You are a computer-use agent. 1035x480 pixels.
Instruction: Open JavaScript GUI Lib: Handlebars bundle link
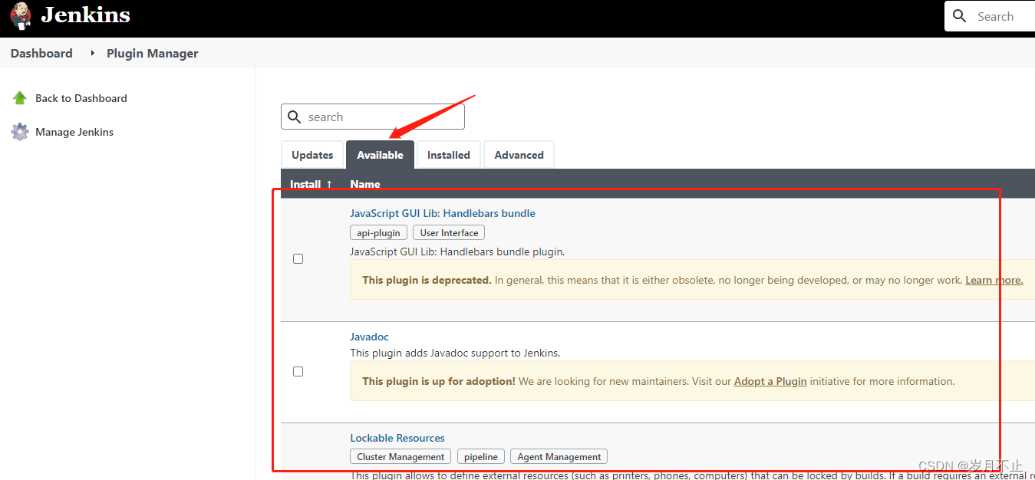pyautogui.click(x=443, y=213)
